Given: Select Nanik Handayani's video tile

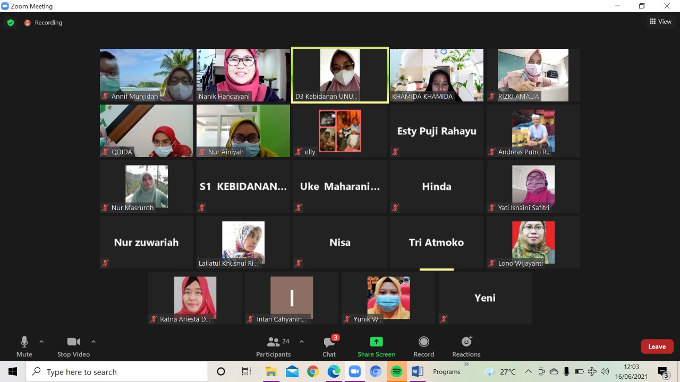Looking at the screenshot, I should click(x=243, y=75).
